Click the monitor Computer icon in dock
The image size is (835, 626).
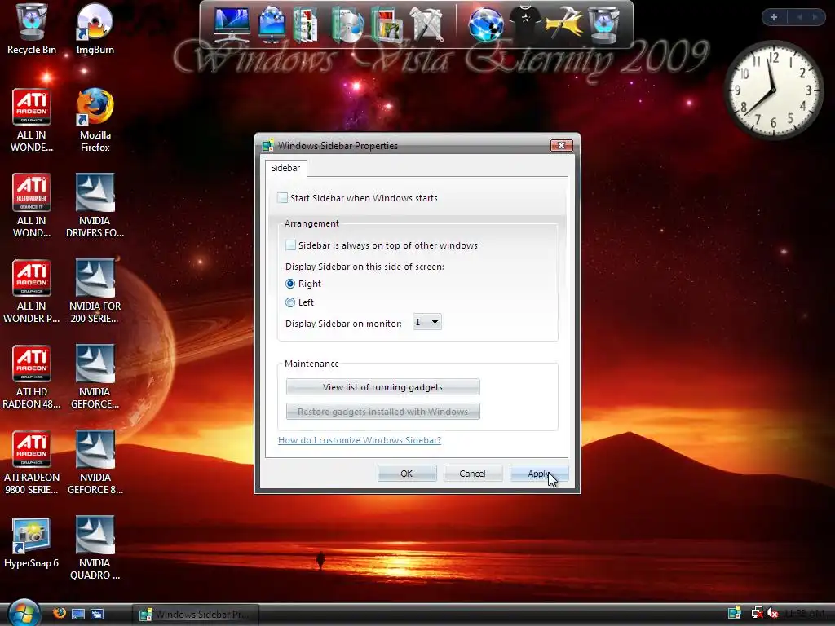click(231, 24)
